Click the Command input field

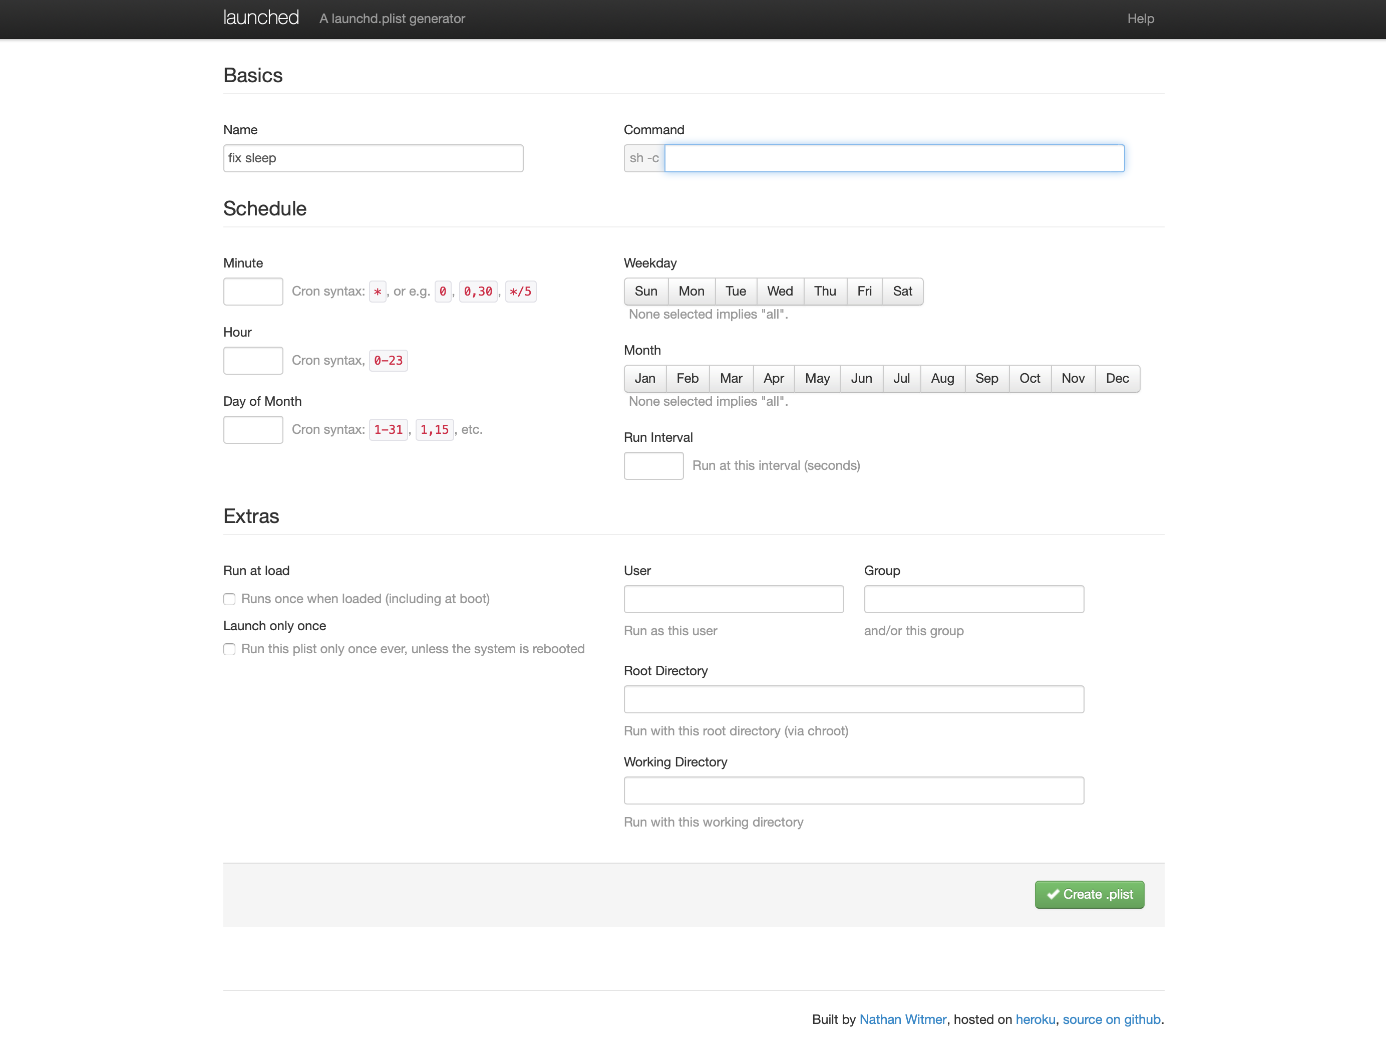[x=894, y=158]
